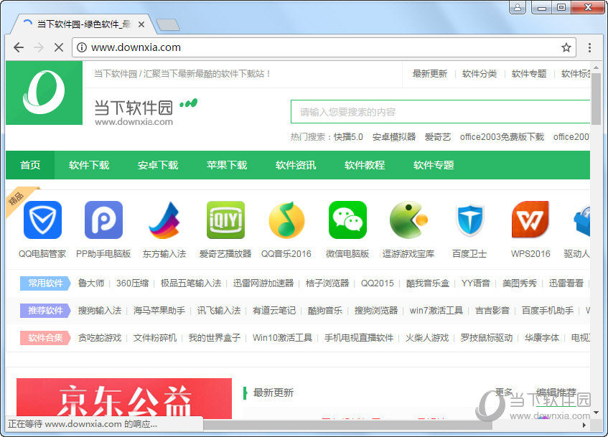
Task: Open QQ电脑管家 app icon
Action: [42, 220]
